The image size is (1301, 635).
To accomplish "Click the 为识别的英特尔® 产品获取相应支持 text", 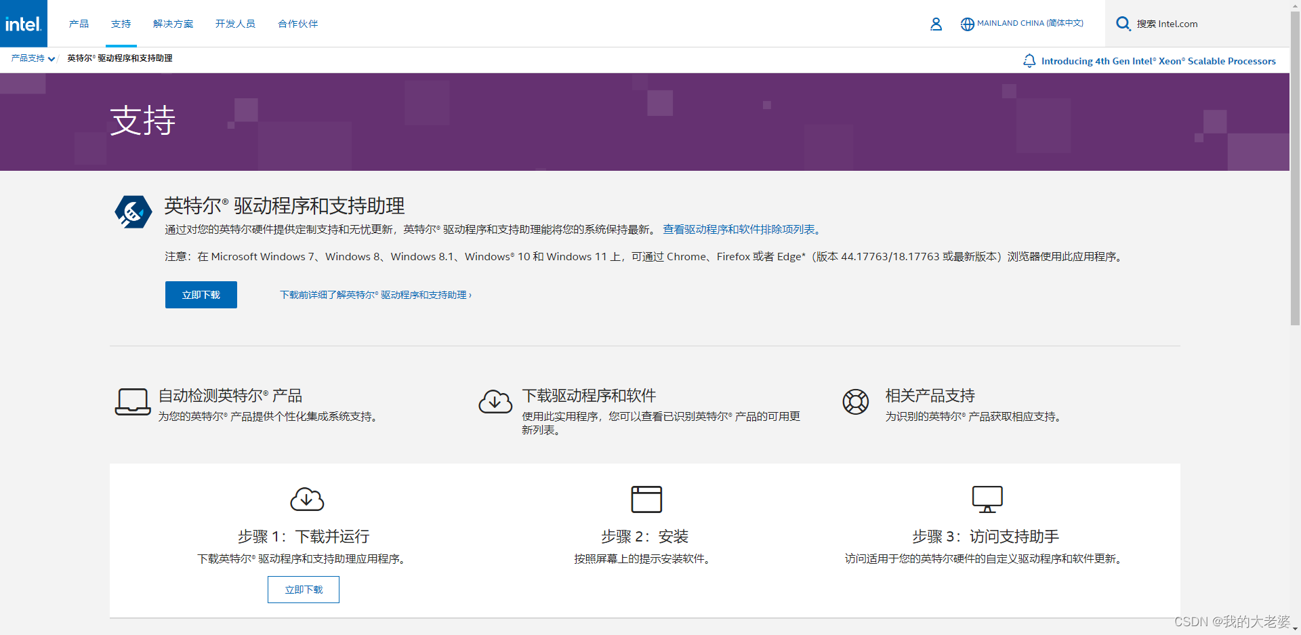I will pyautogui.click(x=973, y=417).
